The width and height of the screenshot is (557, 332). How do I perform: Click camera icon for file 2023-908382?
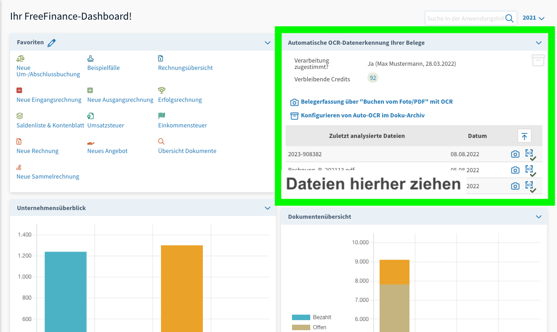515,154
